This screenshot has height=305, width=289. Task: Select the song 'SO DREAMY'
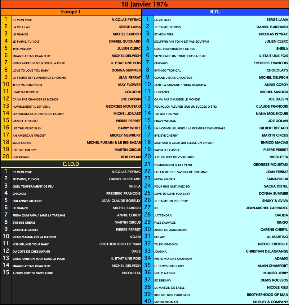pyautogui.click(x=163, y=280)
